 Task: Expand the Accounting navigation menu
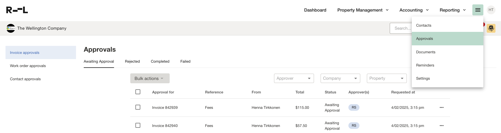pos(414,10)
